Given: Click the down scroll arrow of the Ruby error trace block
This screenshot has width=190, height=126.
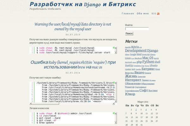Looking at the screenshot, I should pos(116,101).
